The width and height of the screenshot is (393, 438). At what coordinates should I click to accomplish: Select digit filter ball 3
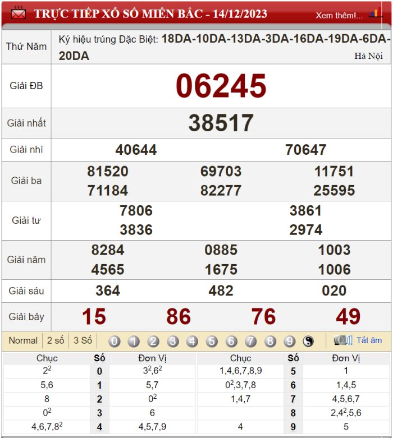click(173, 341)
